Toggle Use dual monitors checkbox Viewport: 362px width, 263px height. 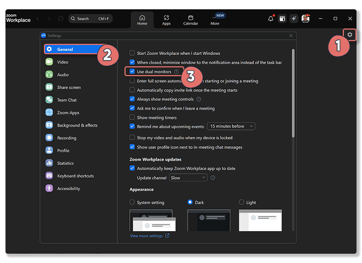click(x=132, y=72)
